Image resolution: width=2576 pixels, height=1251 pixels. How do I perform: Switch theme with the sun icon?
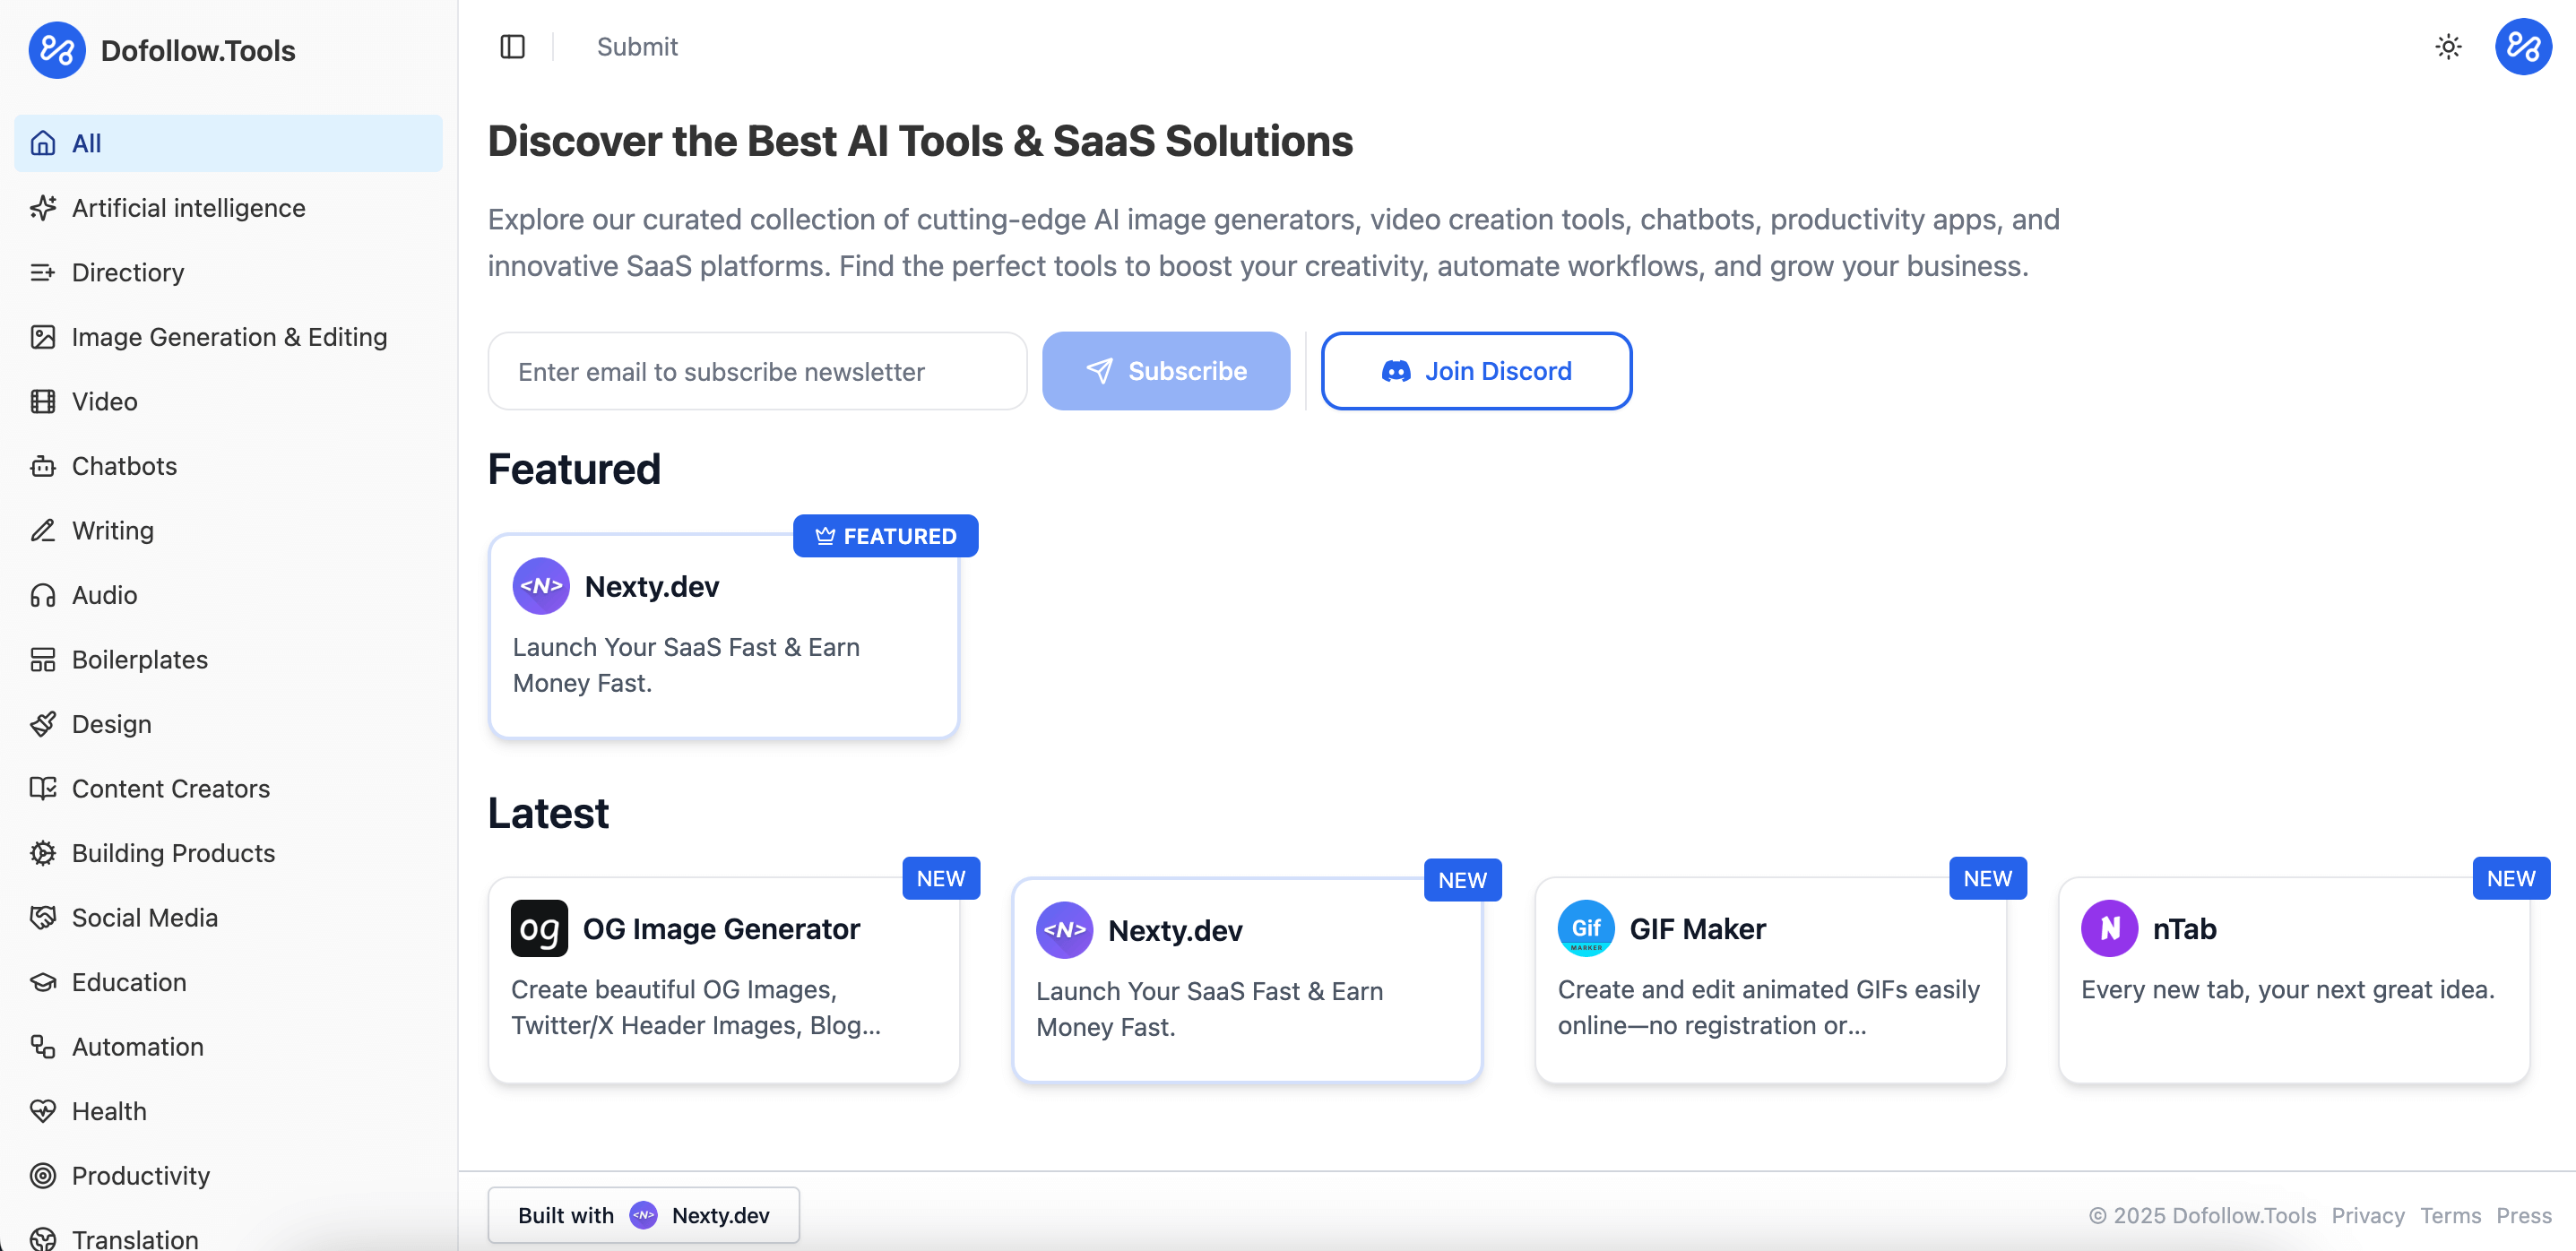click(2448, 47)
